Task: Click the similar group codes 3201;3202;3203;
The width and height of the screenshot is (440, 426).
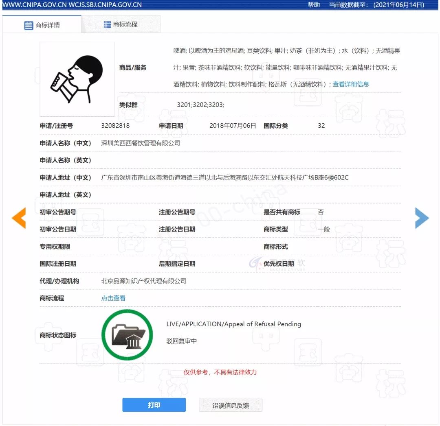Action: [200, 105]
